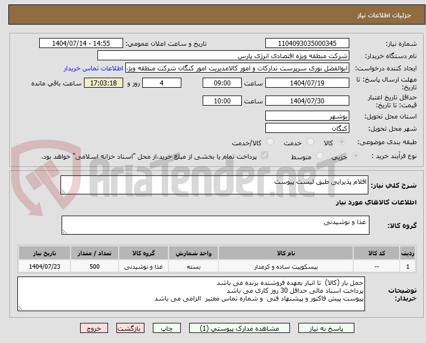Click the کد کالا column header
Viewport: 426px width, 343px height.
(376, 253)
